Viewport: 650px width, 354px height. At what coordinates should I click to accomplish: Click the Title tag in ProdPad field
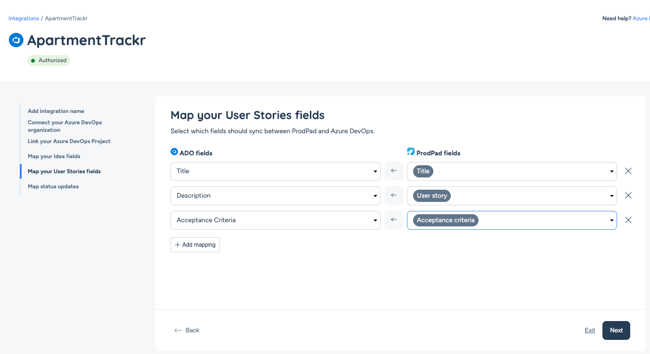423,171
